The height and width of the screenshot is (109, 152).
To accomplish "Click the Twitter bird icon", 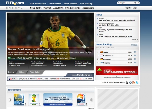I will tap(137, 83).
